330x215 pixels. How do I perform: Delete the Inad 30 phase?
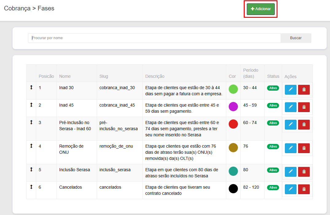(304, 90)
